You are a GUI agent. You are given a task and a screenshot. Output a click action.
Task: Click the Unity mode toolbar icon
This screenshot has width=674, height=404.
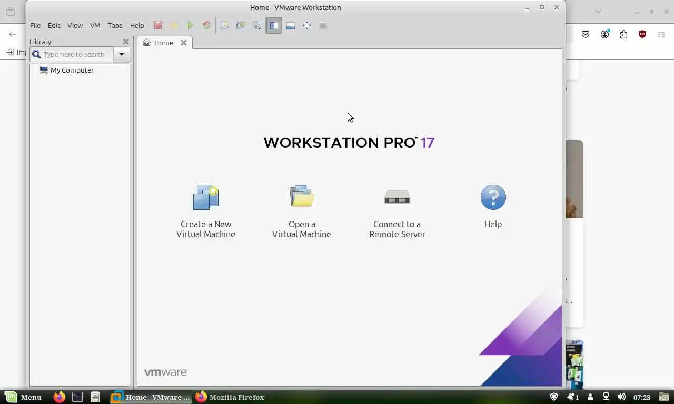(323, 25)
